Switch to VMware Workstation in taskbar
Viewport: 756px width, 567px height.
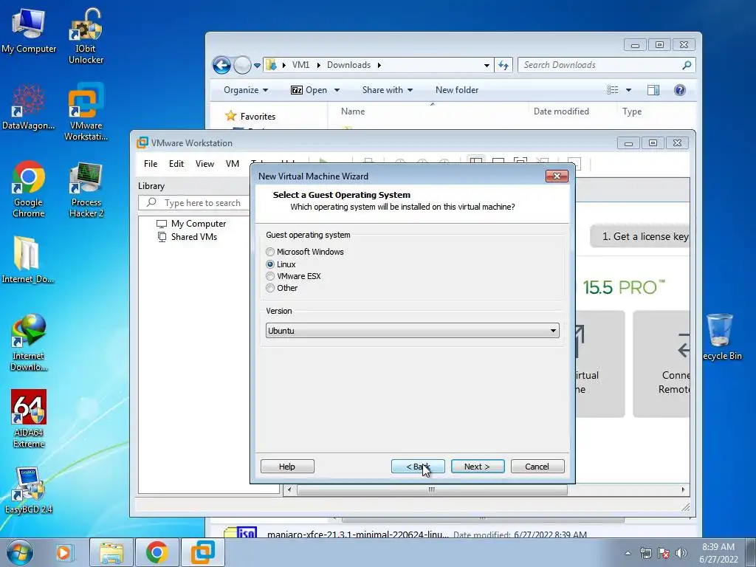[x=202, y=552]
